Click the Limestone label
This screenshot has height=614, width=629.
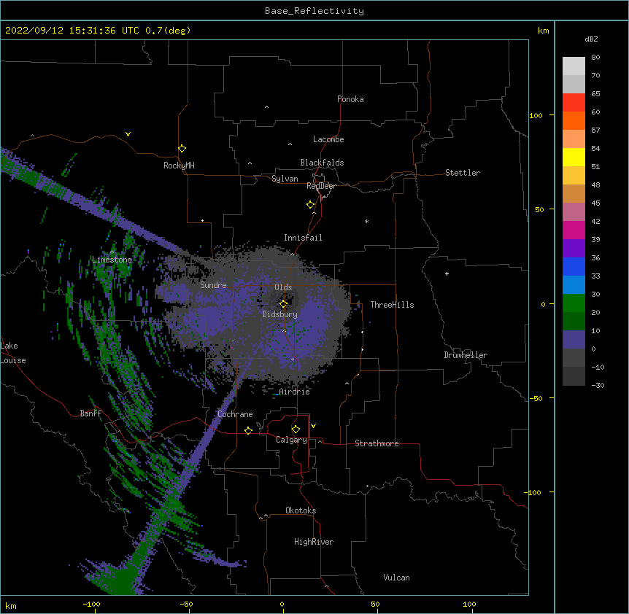(112, 260)
